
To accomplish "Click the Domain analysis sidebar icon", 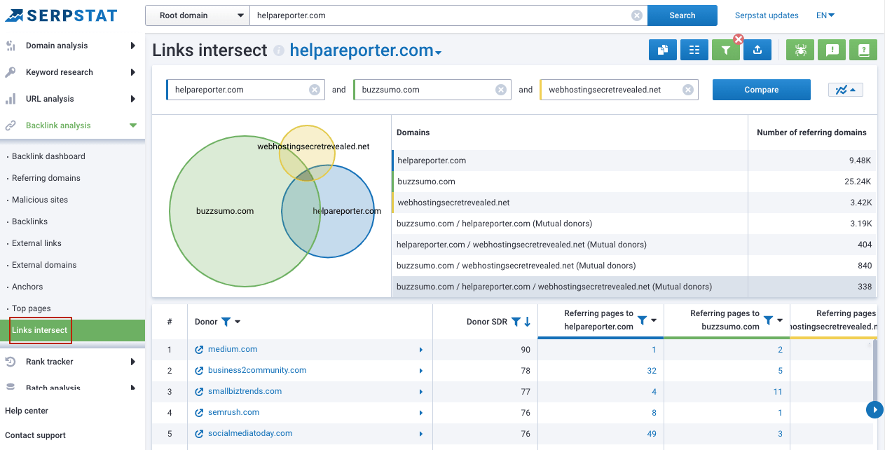I will (11, 46).
